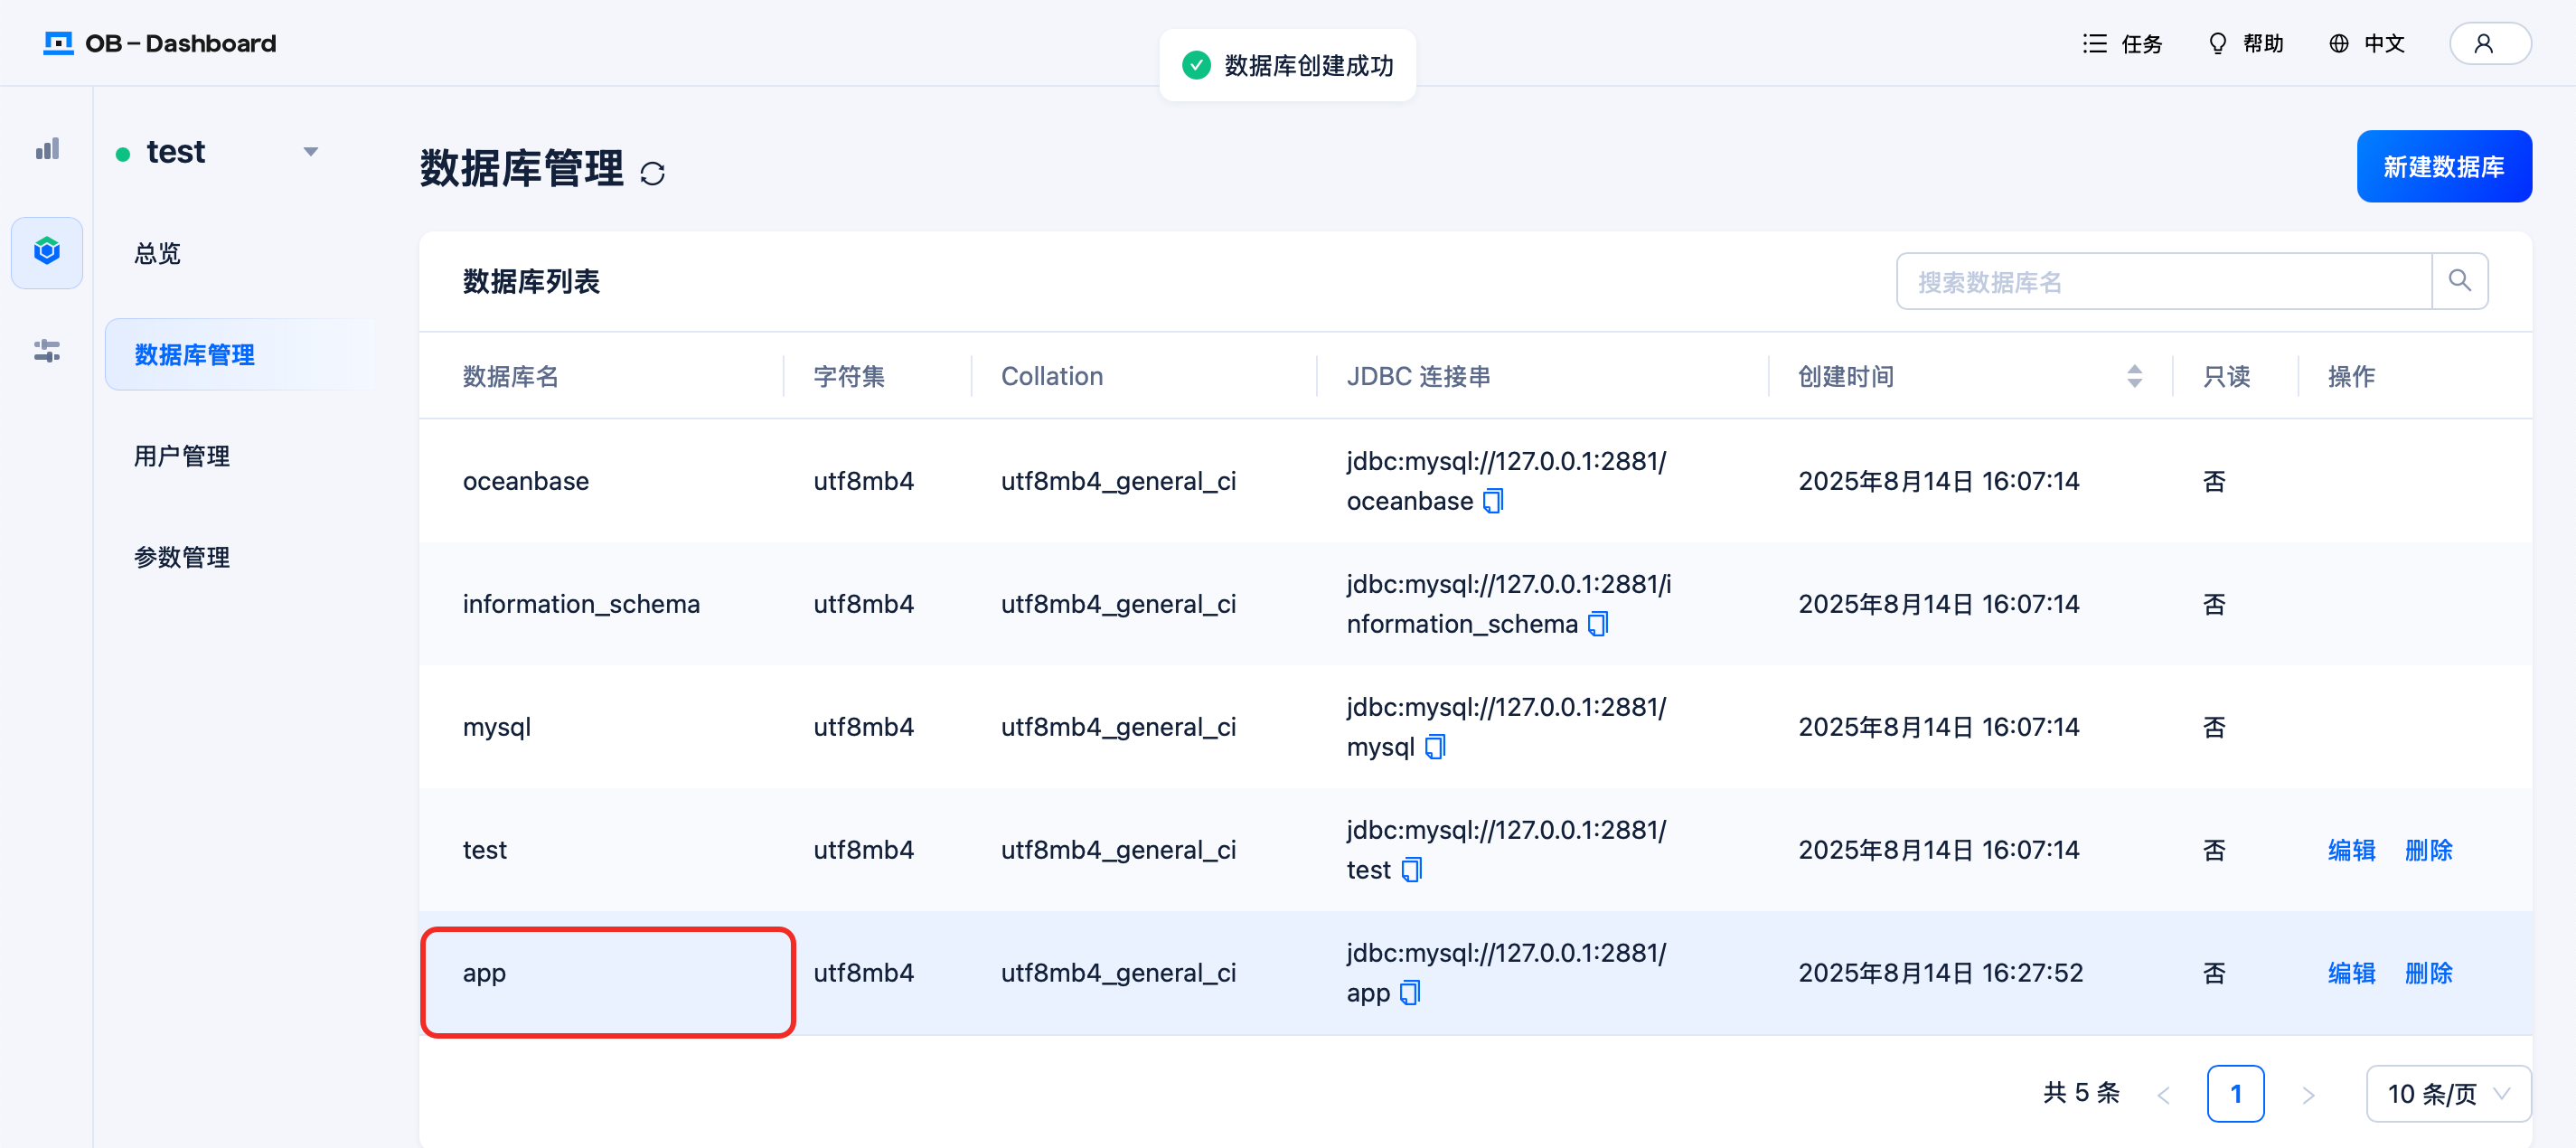This screenshot has width=2576, height=1148.
Task: Copy the test JDBC connection string
Action: pos(1410,870)
